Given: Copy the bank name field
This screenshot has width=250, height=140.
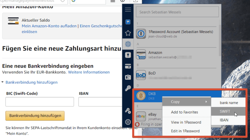Looking at the screenshot, I should click(x=228, y=103).
